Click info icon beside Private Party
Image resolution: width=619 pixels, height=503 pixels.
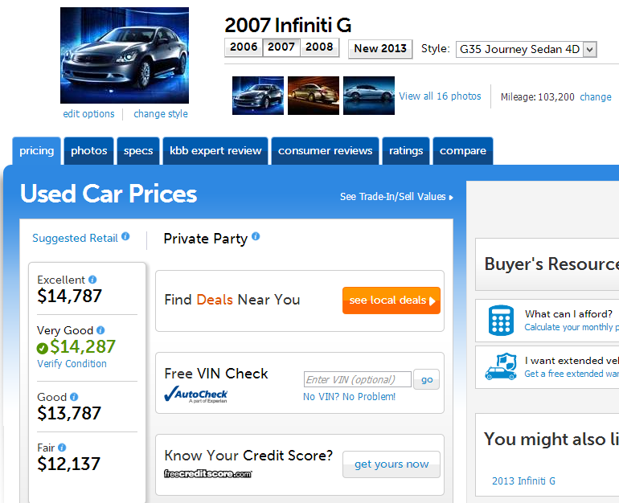point(256,237)
